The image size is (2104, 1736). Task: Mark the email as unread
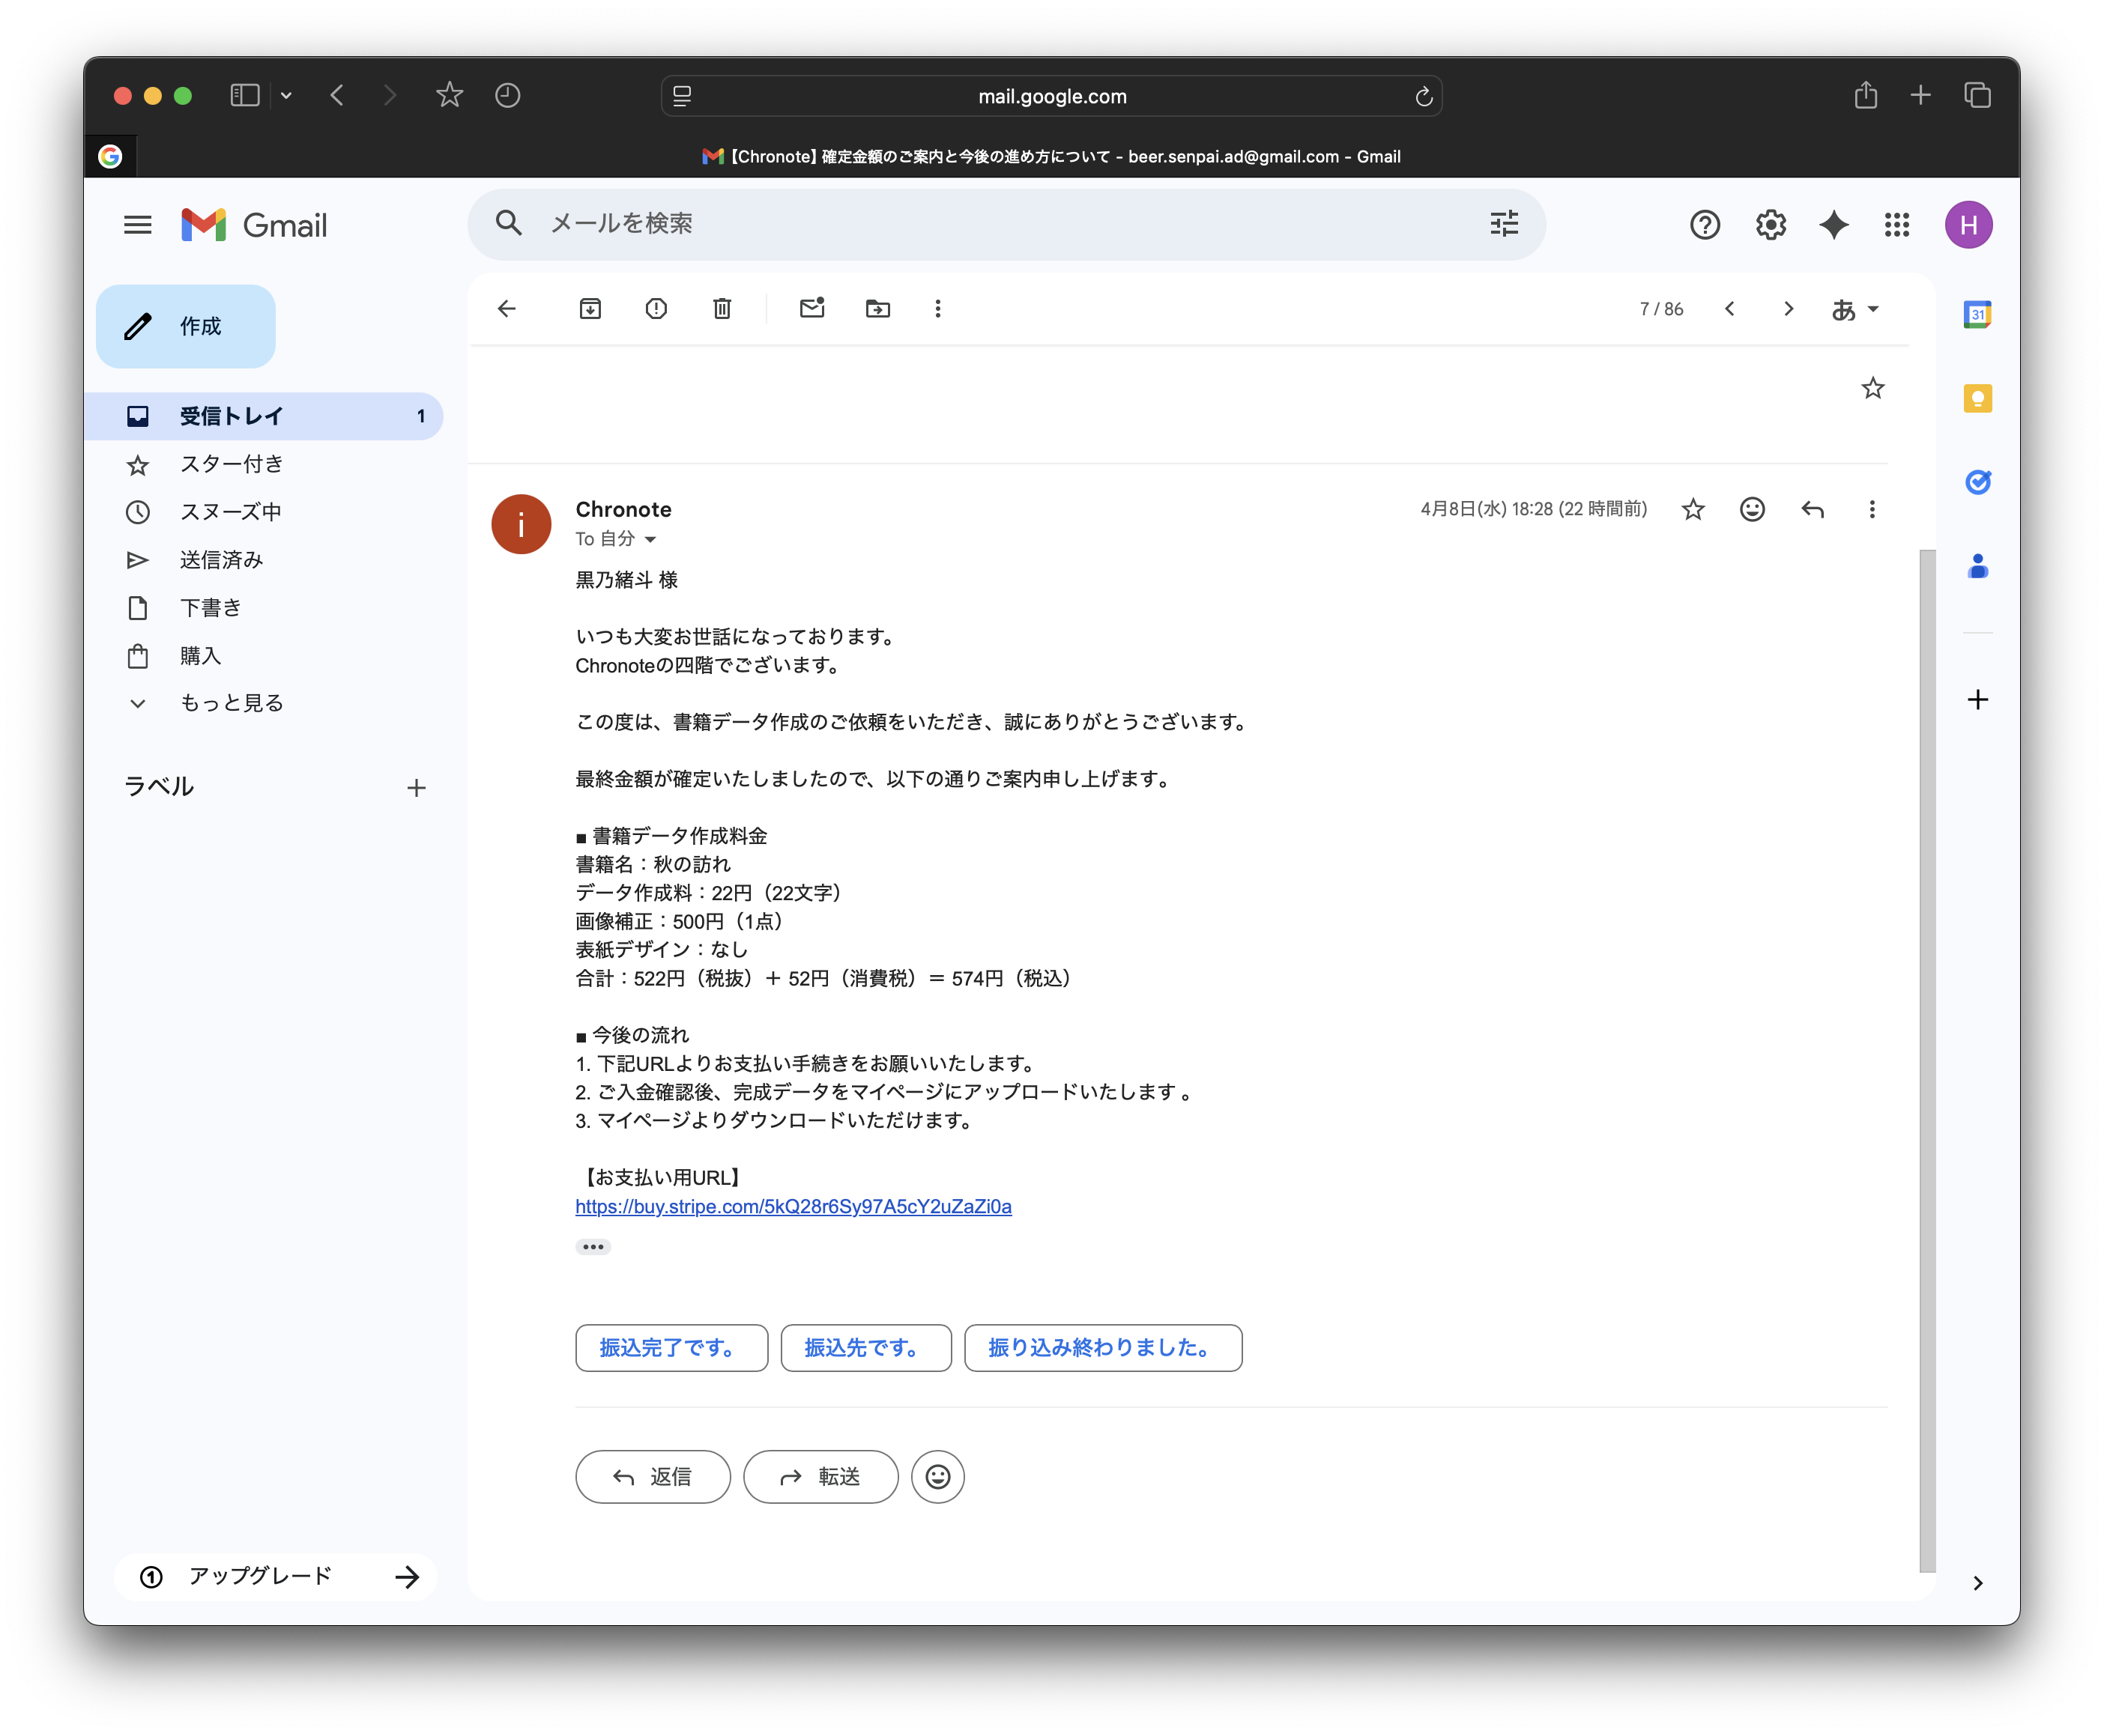click(811, 309)
